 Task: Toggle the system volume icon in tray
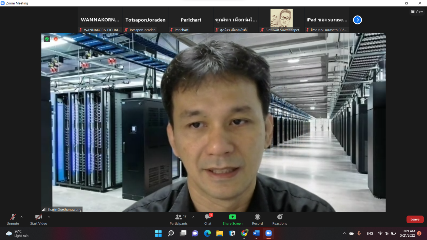386,233
